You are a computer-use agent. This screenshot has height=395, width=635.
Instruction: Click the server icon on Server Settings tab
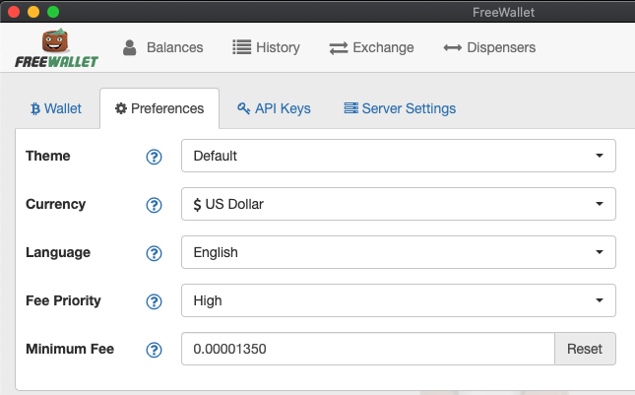point(351,108)
